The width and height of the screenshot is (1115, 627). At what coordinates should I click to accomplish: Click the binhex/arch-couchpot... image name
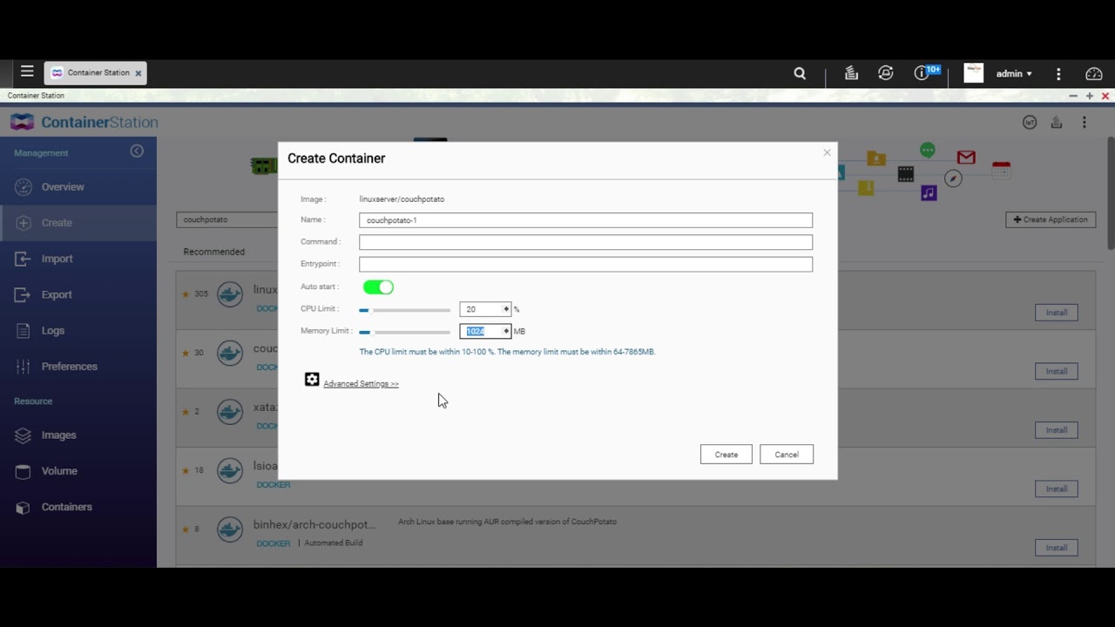point(314,525)
